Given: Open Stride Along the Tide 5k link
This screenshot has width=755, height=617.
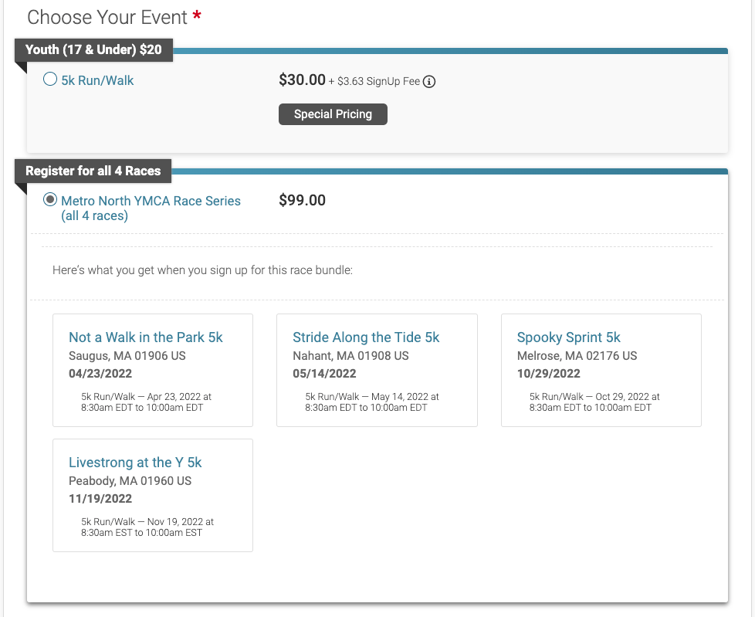Looking at the screenshot, I should 366,337.
